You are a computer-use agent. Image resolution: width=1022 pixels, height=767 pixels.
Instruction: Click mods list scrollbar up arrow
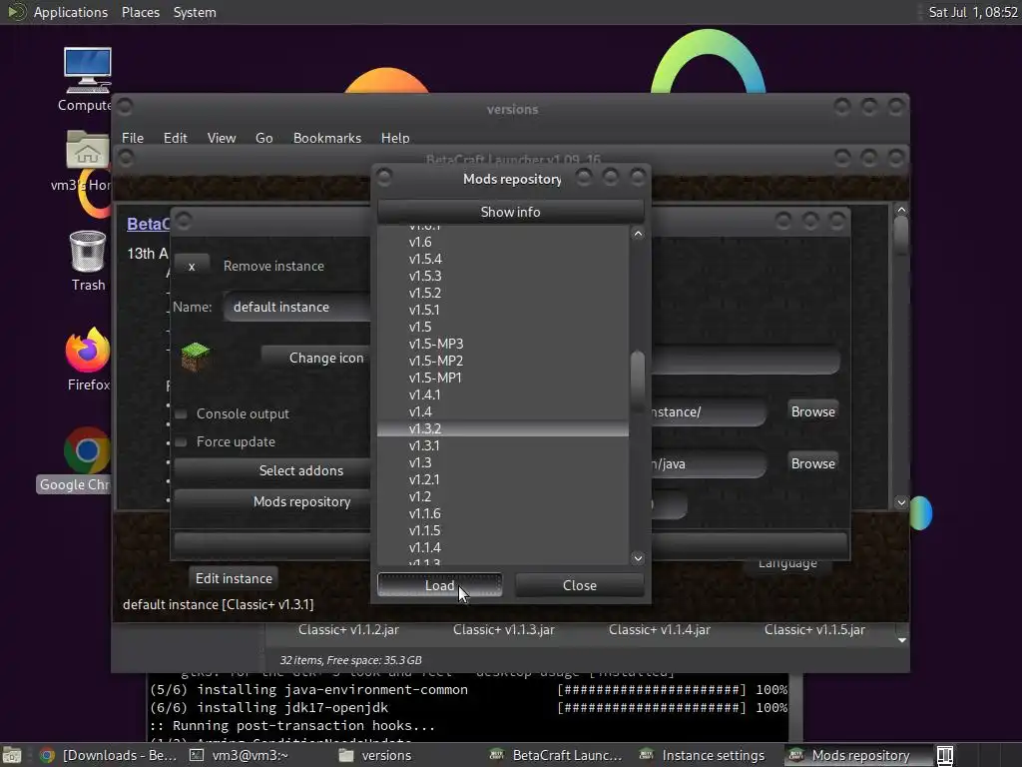[638, 234]
